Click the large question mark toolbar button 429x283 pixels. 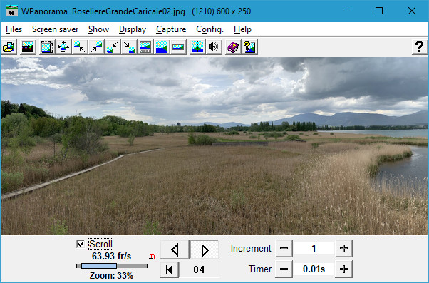click(420, 47)
